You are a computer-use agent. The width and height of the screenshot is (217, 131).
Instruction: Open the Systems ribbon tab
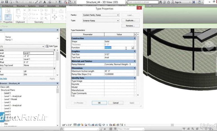32,6
